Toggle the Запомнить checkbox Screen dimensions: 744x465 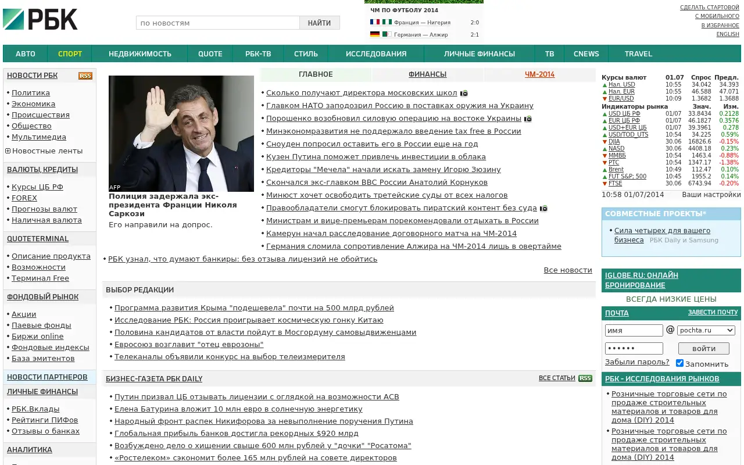[679, 363]
